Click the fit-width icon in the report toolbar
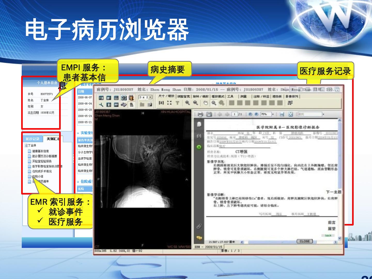Viewport: 372px width, 279px height. [x=282, y=114]
